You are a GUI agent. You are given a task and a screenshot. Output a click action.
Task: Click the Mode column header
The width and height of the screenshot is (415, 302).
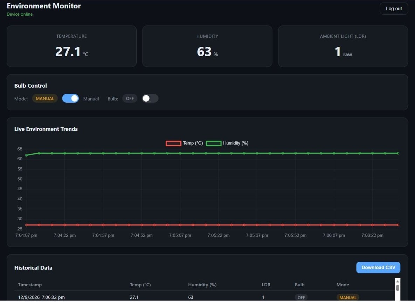click(343, 285)
